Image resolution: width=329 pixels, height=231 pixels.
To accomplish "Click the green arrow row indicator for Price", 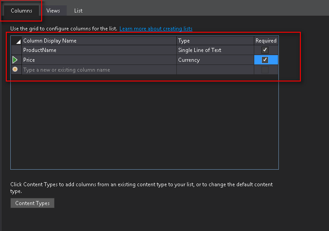I will [x=16, y=60].
